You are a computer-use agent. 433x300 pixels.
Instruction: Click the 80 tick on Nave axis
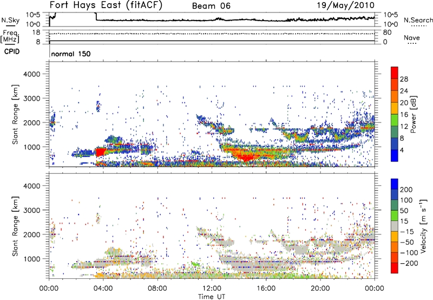pyautogui.click(x=387, y=32)
